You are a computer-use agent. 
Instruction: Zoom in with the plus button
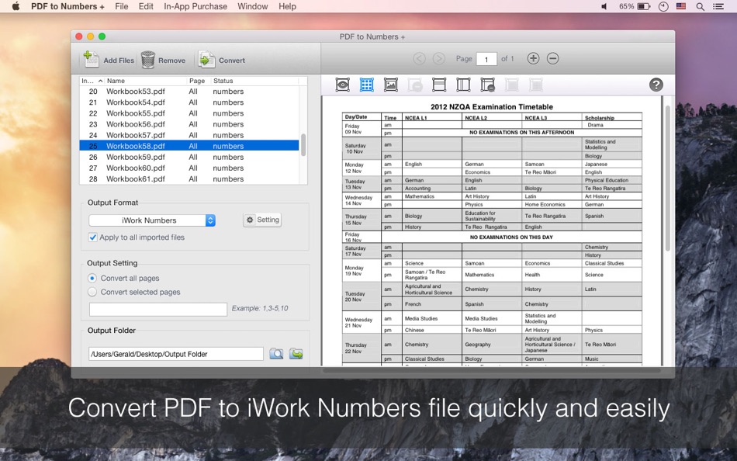(533, 58)
